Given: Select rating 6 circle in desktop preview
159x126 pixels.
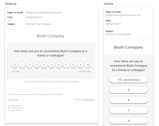Looking at the screenshot, I should pyautogui.click(x=59, y=65).
